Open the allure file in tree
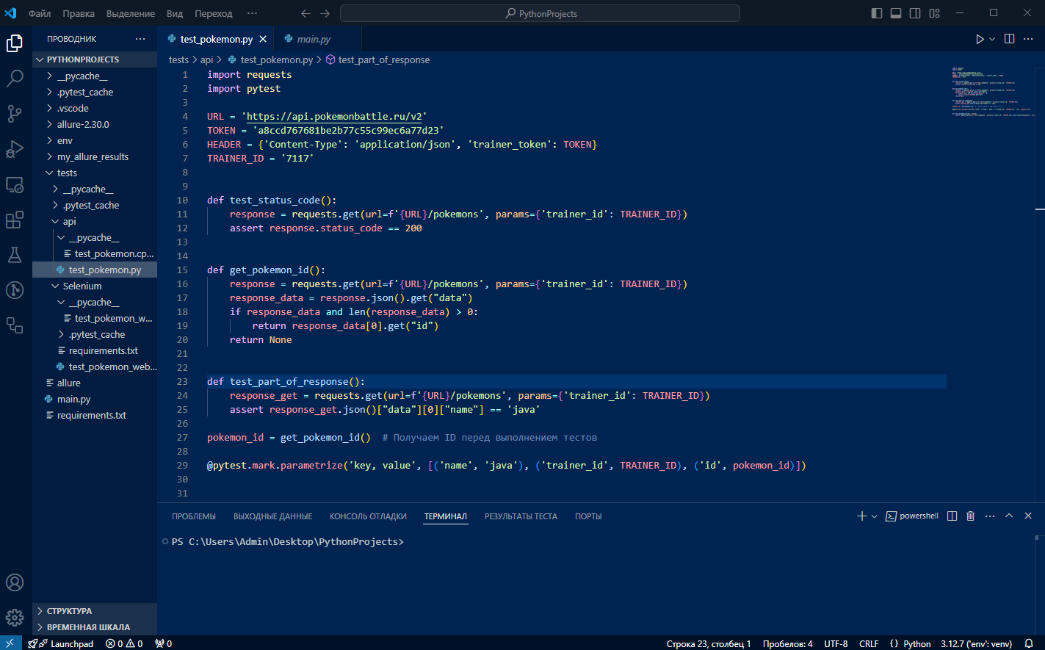 click(x=95, y=383)
